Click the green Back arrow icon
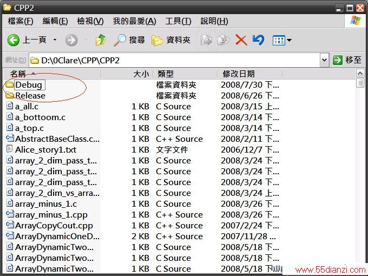Viewport: 368px width, 276px height. (x=13, y=40)
